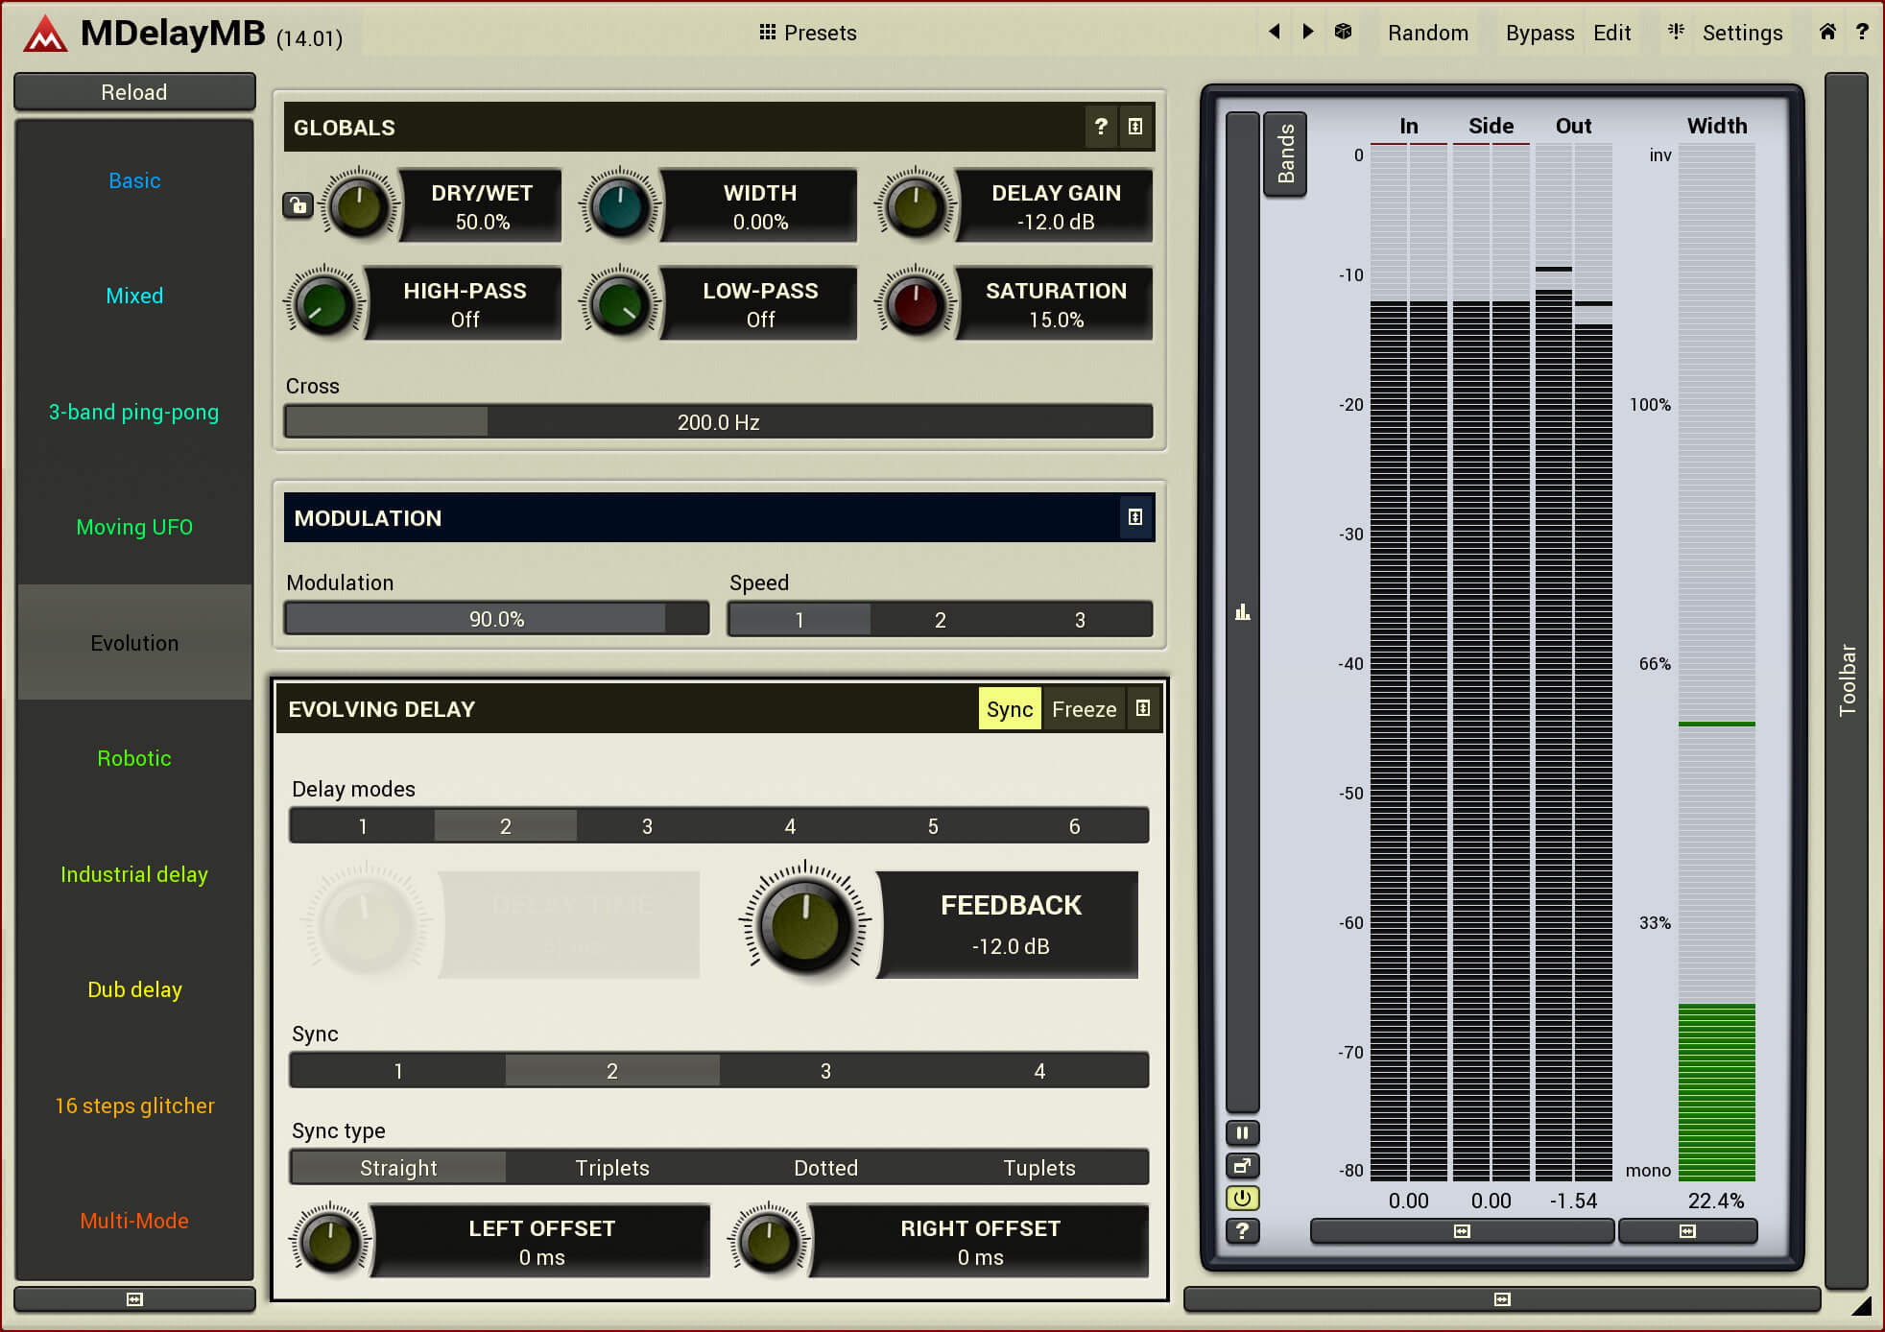Select the Robotic preset
This screenshot has width=1885, height=1332.
134,758
